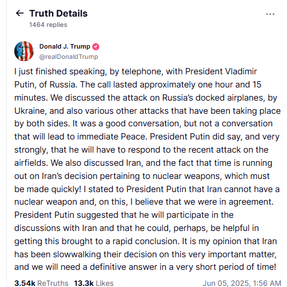Viewport: 287px width, 287px height.
Task: Click the phrase "one hour and 15"
Action: tap(230, 85)
